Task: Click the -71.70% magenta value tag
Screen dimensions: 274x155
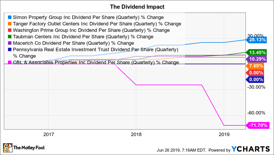Action: [x=258, y=125]
